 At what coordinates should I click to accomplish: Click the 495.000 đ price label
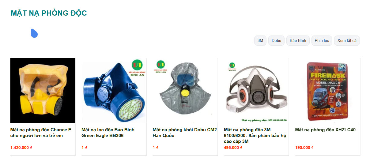233,148
